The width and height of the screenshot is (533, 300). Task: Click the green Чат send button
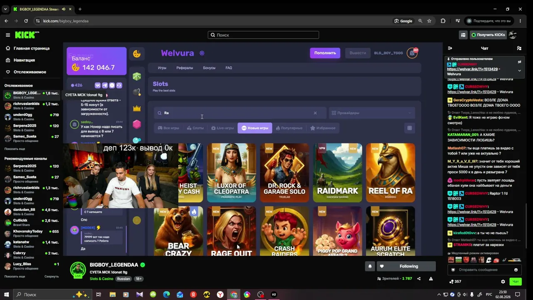pos(516,282)
